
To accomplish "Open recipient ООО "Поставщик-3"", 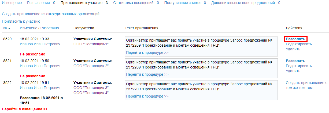I will [x=91, y=88].
